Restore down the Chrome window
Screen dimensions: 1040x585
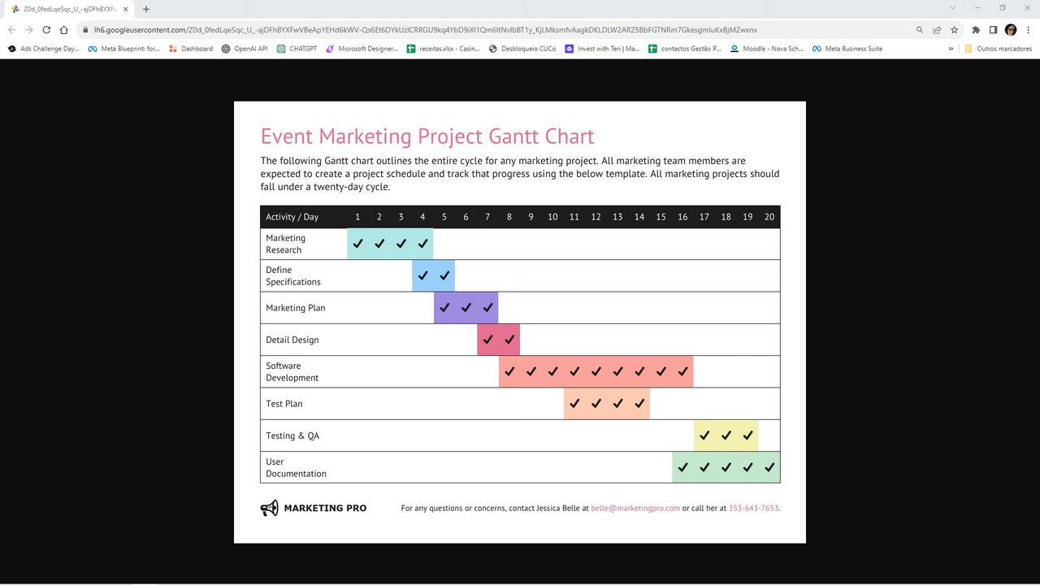[x=1003, y=7]
